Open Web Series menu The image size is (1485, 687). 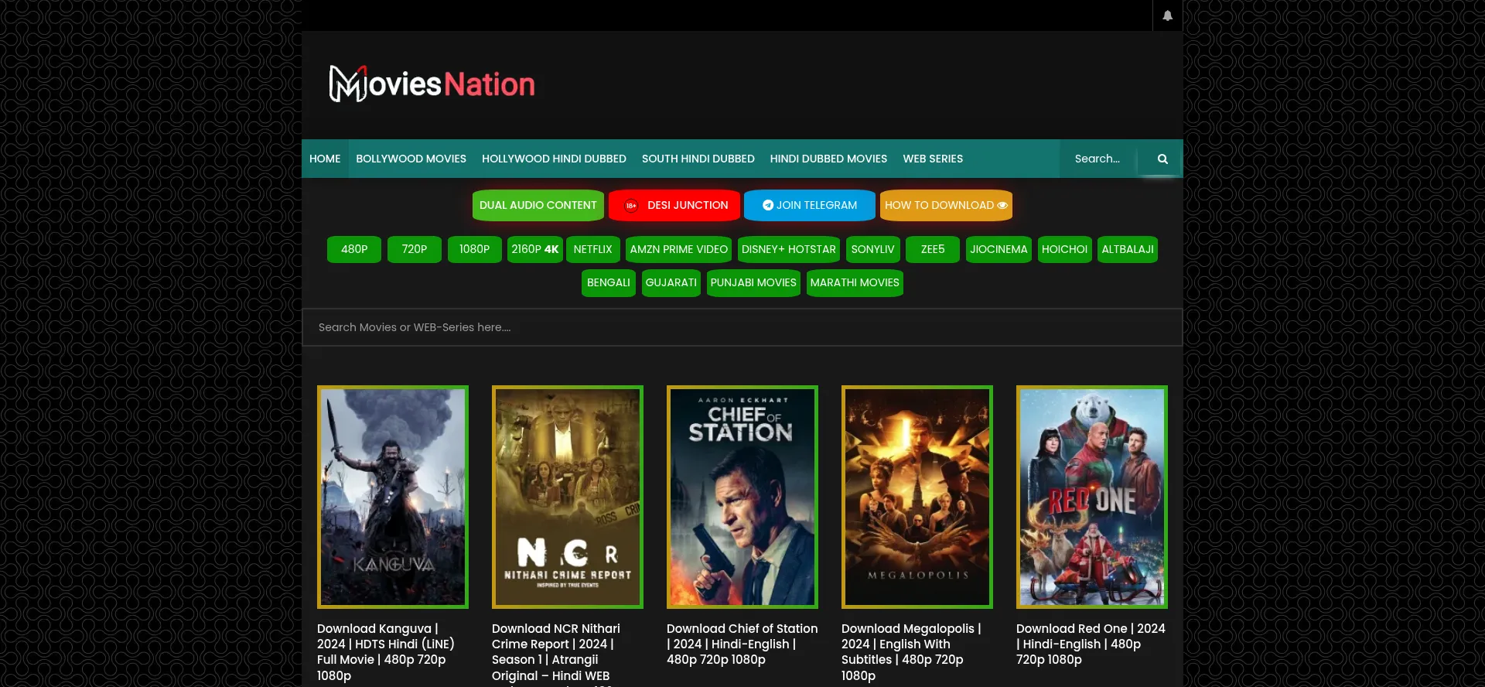coord(933,159)
